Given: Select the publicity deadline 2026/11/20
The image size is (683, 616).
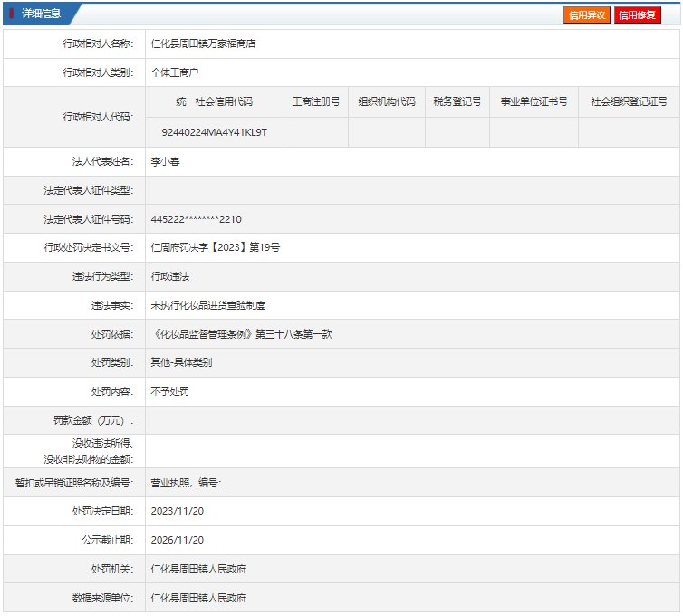Looking at the screenshot, I should [x=178, y=540].
